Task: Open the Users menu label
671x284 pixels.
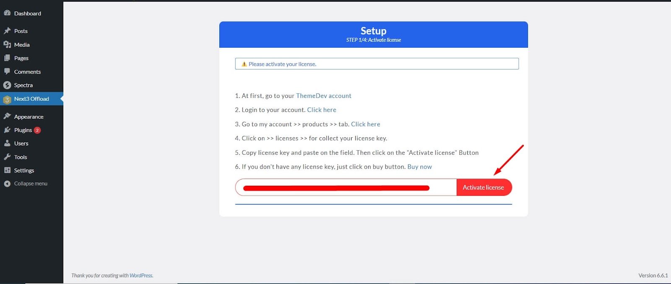Action: [x=21, y=143]
